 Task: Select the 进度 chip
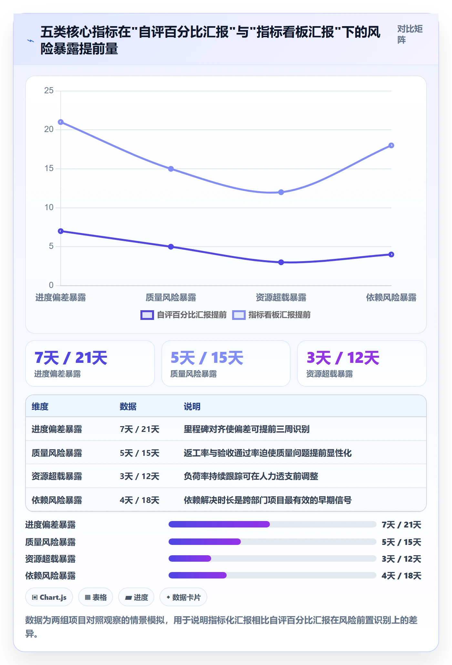(136, 597)
